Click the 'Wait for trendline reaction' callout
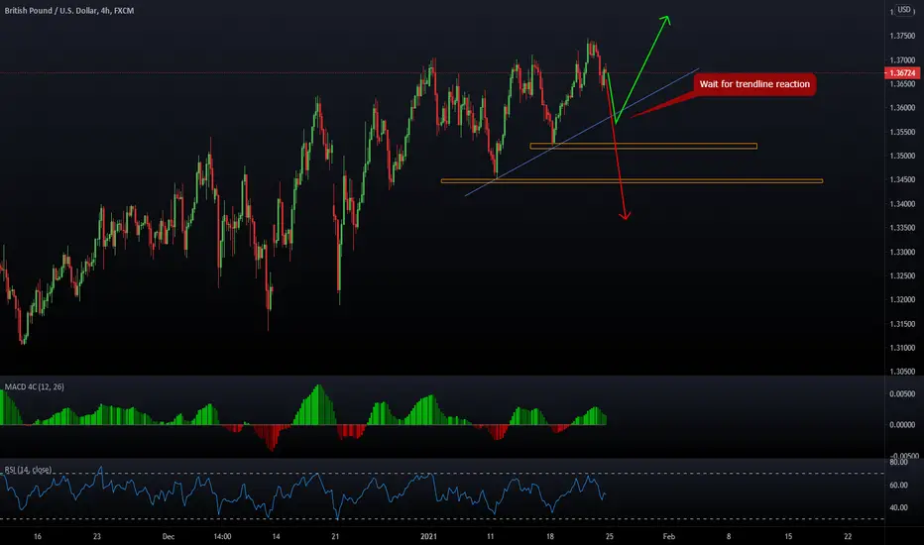Viewport: 924px width, 545px height. 754,84
